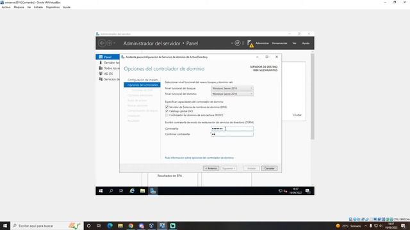Click the guest taskbar clock showing 18:57

click(295, 191)
